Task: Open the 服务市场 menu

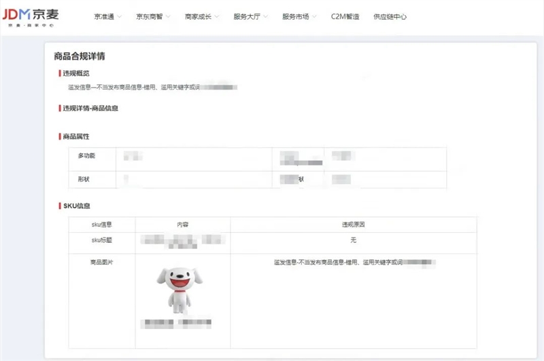Action: click(295, 16)
